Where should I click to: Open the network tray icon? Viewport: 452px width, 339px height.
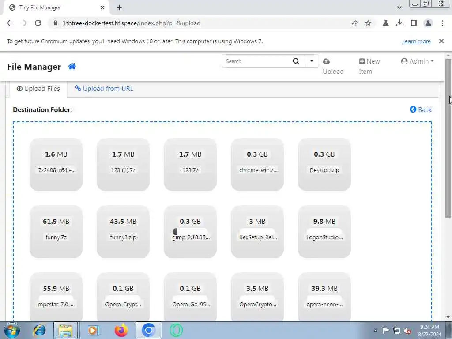397,331
